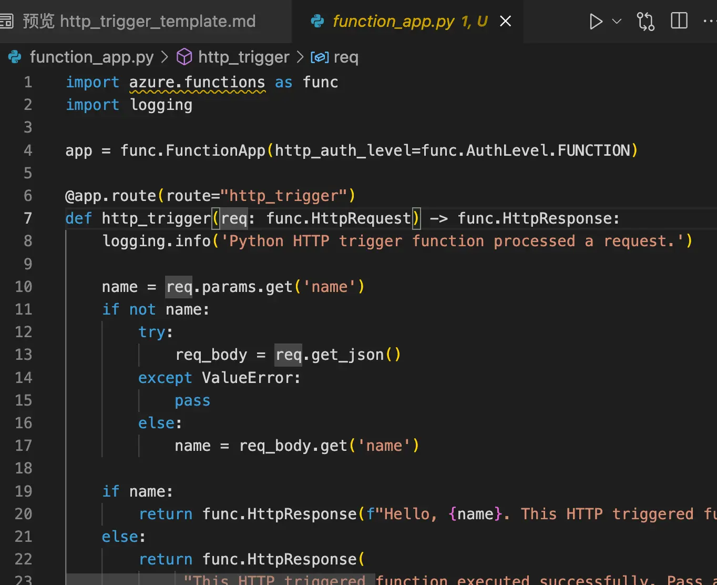Select the function_app.py editor tab
717x585 pixels.
click(393, 21)
